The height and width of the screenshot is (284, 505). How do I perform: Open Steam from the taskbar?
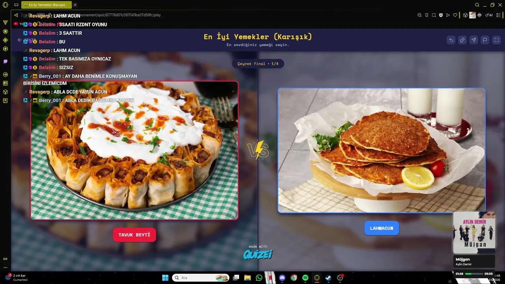pyautogui.click(x=328, y=278)
